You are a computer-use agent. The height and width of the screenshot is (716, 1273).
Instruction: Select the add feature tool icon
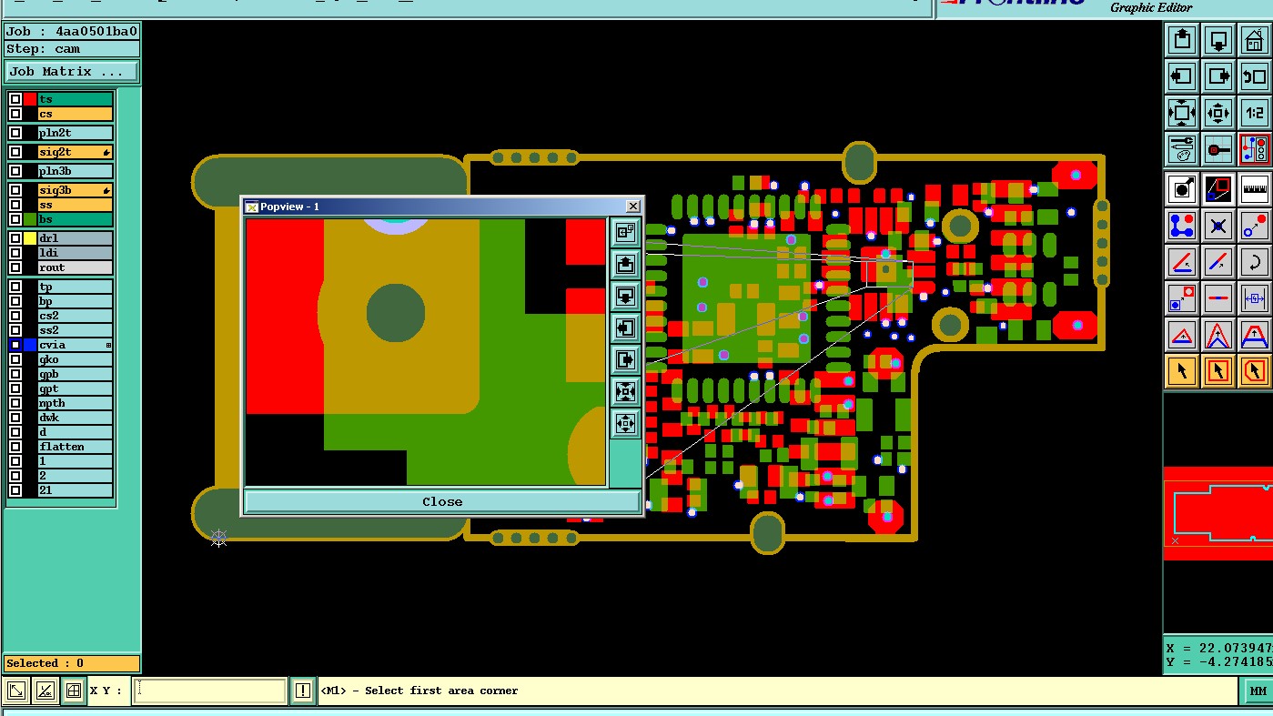1182,189
